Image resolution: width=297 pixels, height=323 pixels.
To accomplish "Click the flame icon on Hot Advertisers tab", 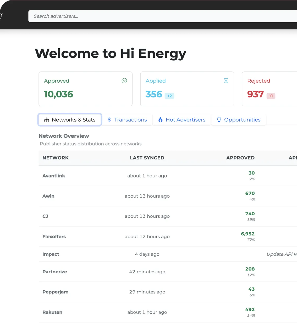I will [x=161, y=120].
